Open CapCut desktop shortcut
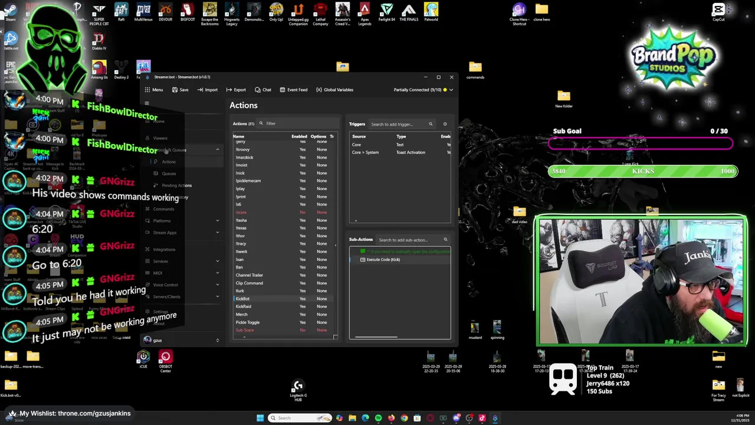This screenshot has width=755, height=425. [x=718, y=12]
